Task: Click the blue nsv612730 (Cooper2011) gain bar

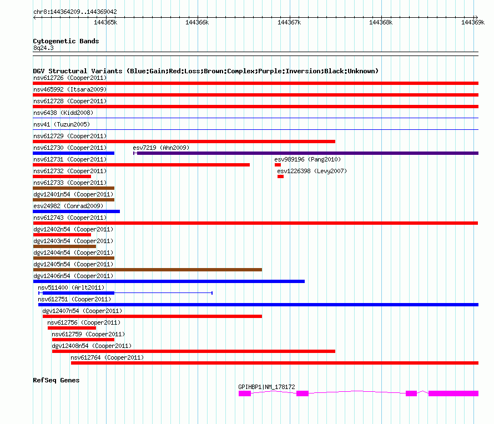Action: pyautogui.click(x=73, y=153)
